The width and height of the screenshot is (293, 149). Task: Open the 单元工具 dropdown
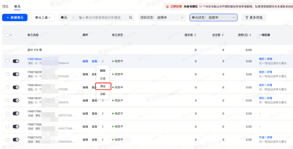(43, 18)
